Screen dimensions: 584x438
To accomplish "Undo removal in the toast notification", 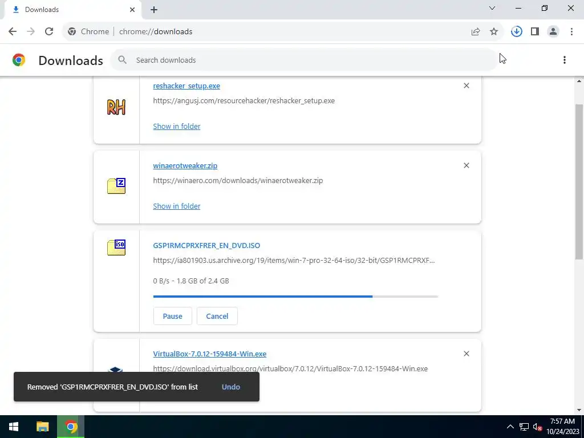I will click(231, 387).
